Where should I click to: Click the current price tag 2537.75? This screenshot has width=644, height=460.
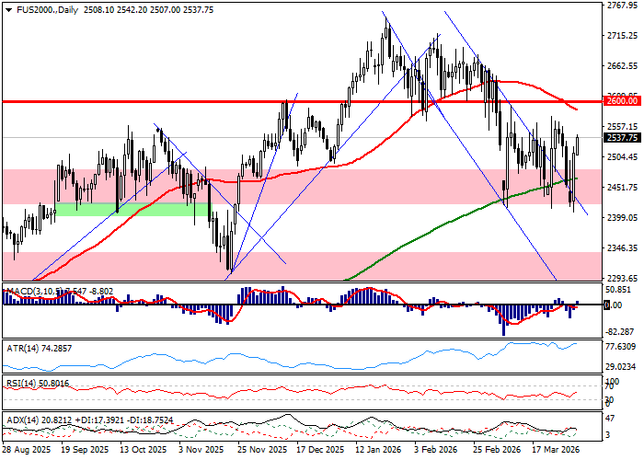[x=622, y=138]
